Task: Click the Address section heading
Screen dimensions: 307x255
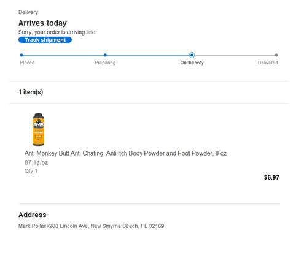Action: (x=33, y=215)
